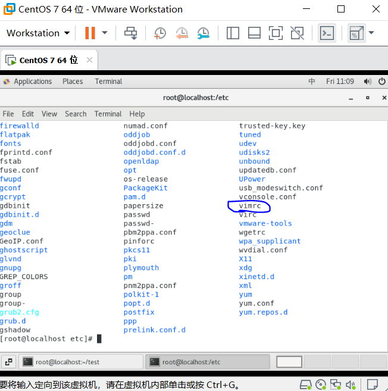
Task: Switch to root@localhost:~/test taskbar window
Action: [81, 362]
